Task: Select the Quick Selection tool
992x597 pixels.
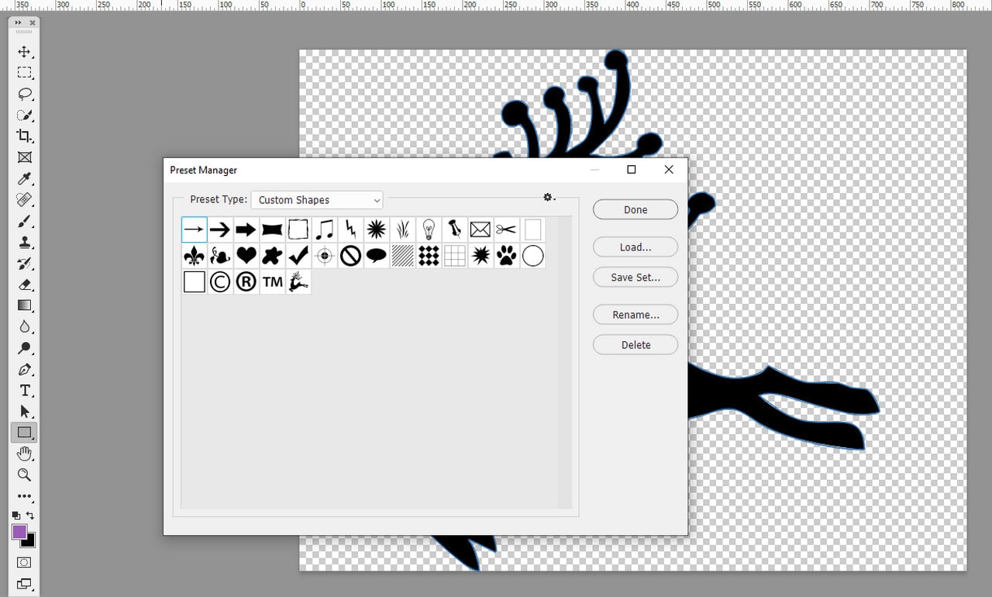Action: point(25,115)
